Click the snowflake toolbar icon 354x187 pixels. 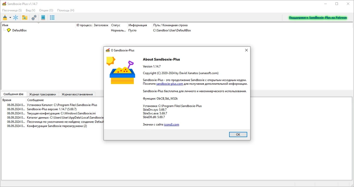click(x=16, y=18)
